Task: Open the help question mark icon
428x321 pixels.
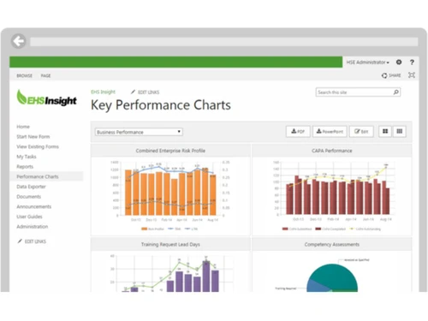Action: [412, 62]
